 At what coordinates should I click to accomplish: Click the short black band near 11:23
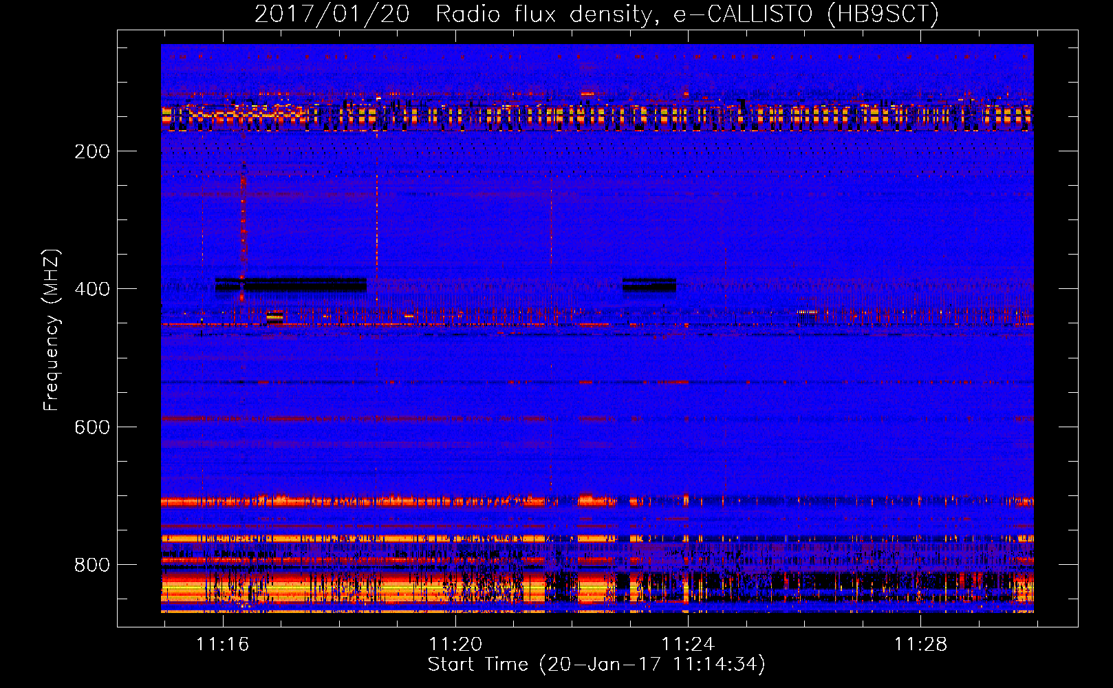click(649, 285)
